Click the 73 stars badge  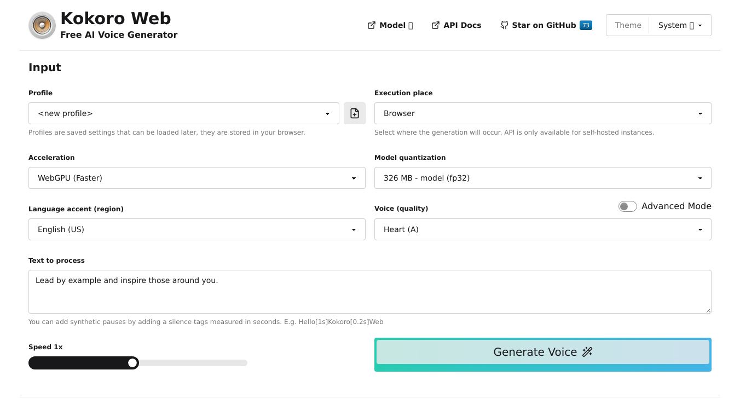pos(586,25)
